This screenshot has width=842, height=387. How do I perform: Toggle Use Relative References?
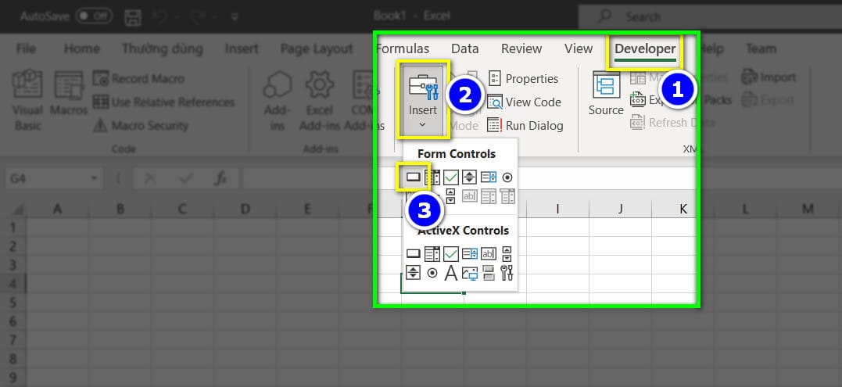(x=163, y=102)
